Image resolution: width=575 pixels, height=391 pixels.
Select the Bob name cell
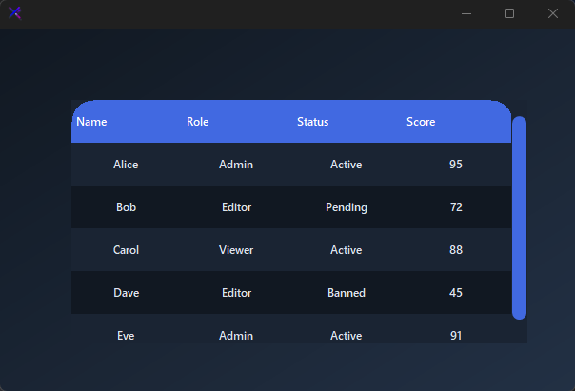click(127, 207)
